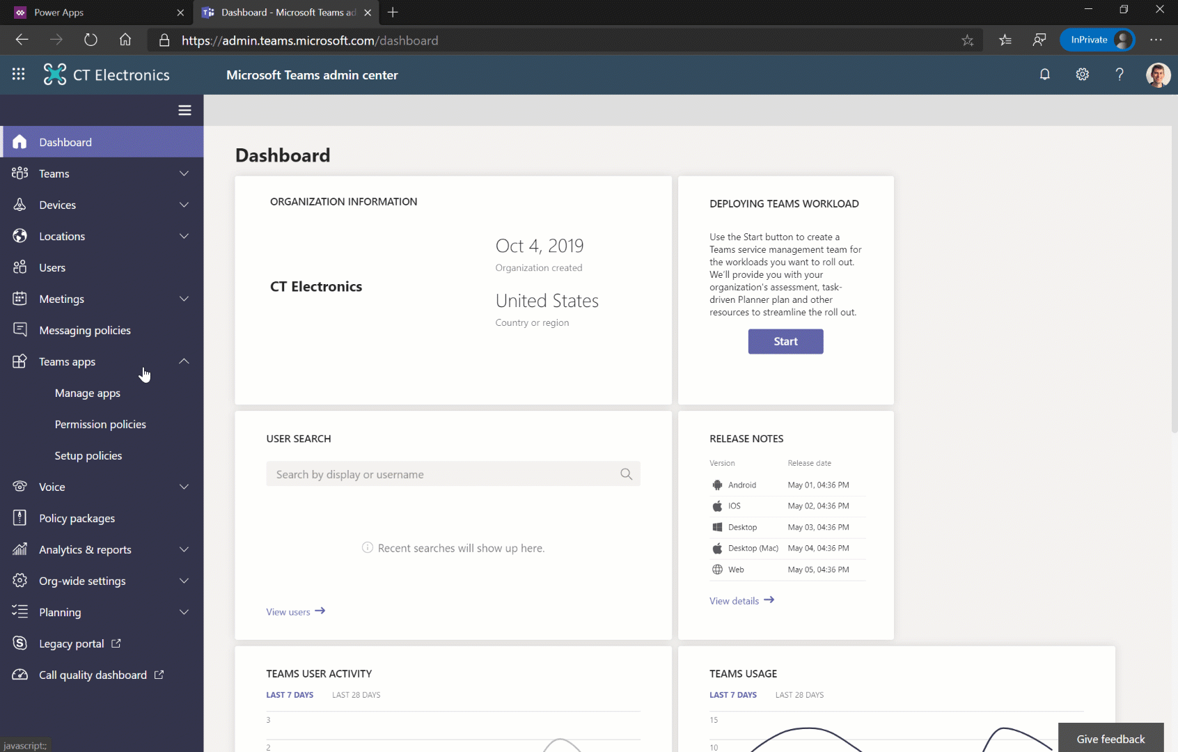Click the Desktop (Mac) release row

coord(787,548)
